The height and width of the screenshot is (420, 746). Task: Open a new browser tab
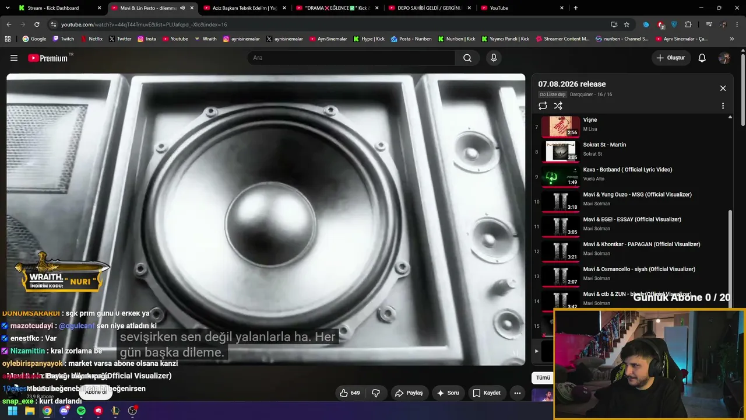tap(575, 8)
